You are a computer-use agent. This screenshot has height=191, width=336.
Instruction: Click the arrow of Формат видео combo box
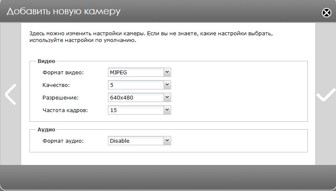167,73
